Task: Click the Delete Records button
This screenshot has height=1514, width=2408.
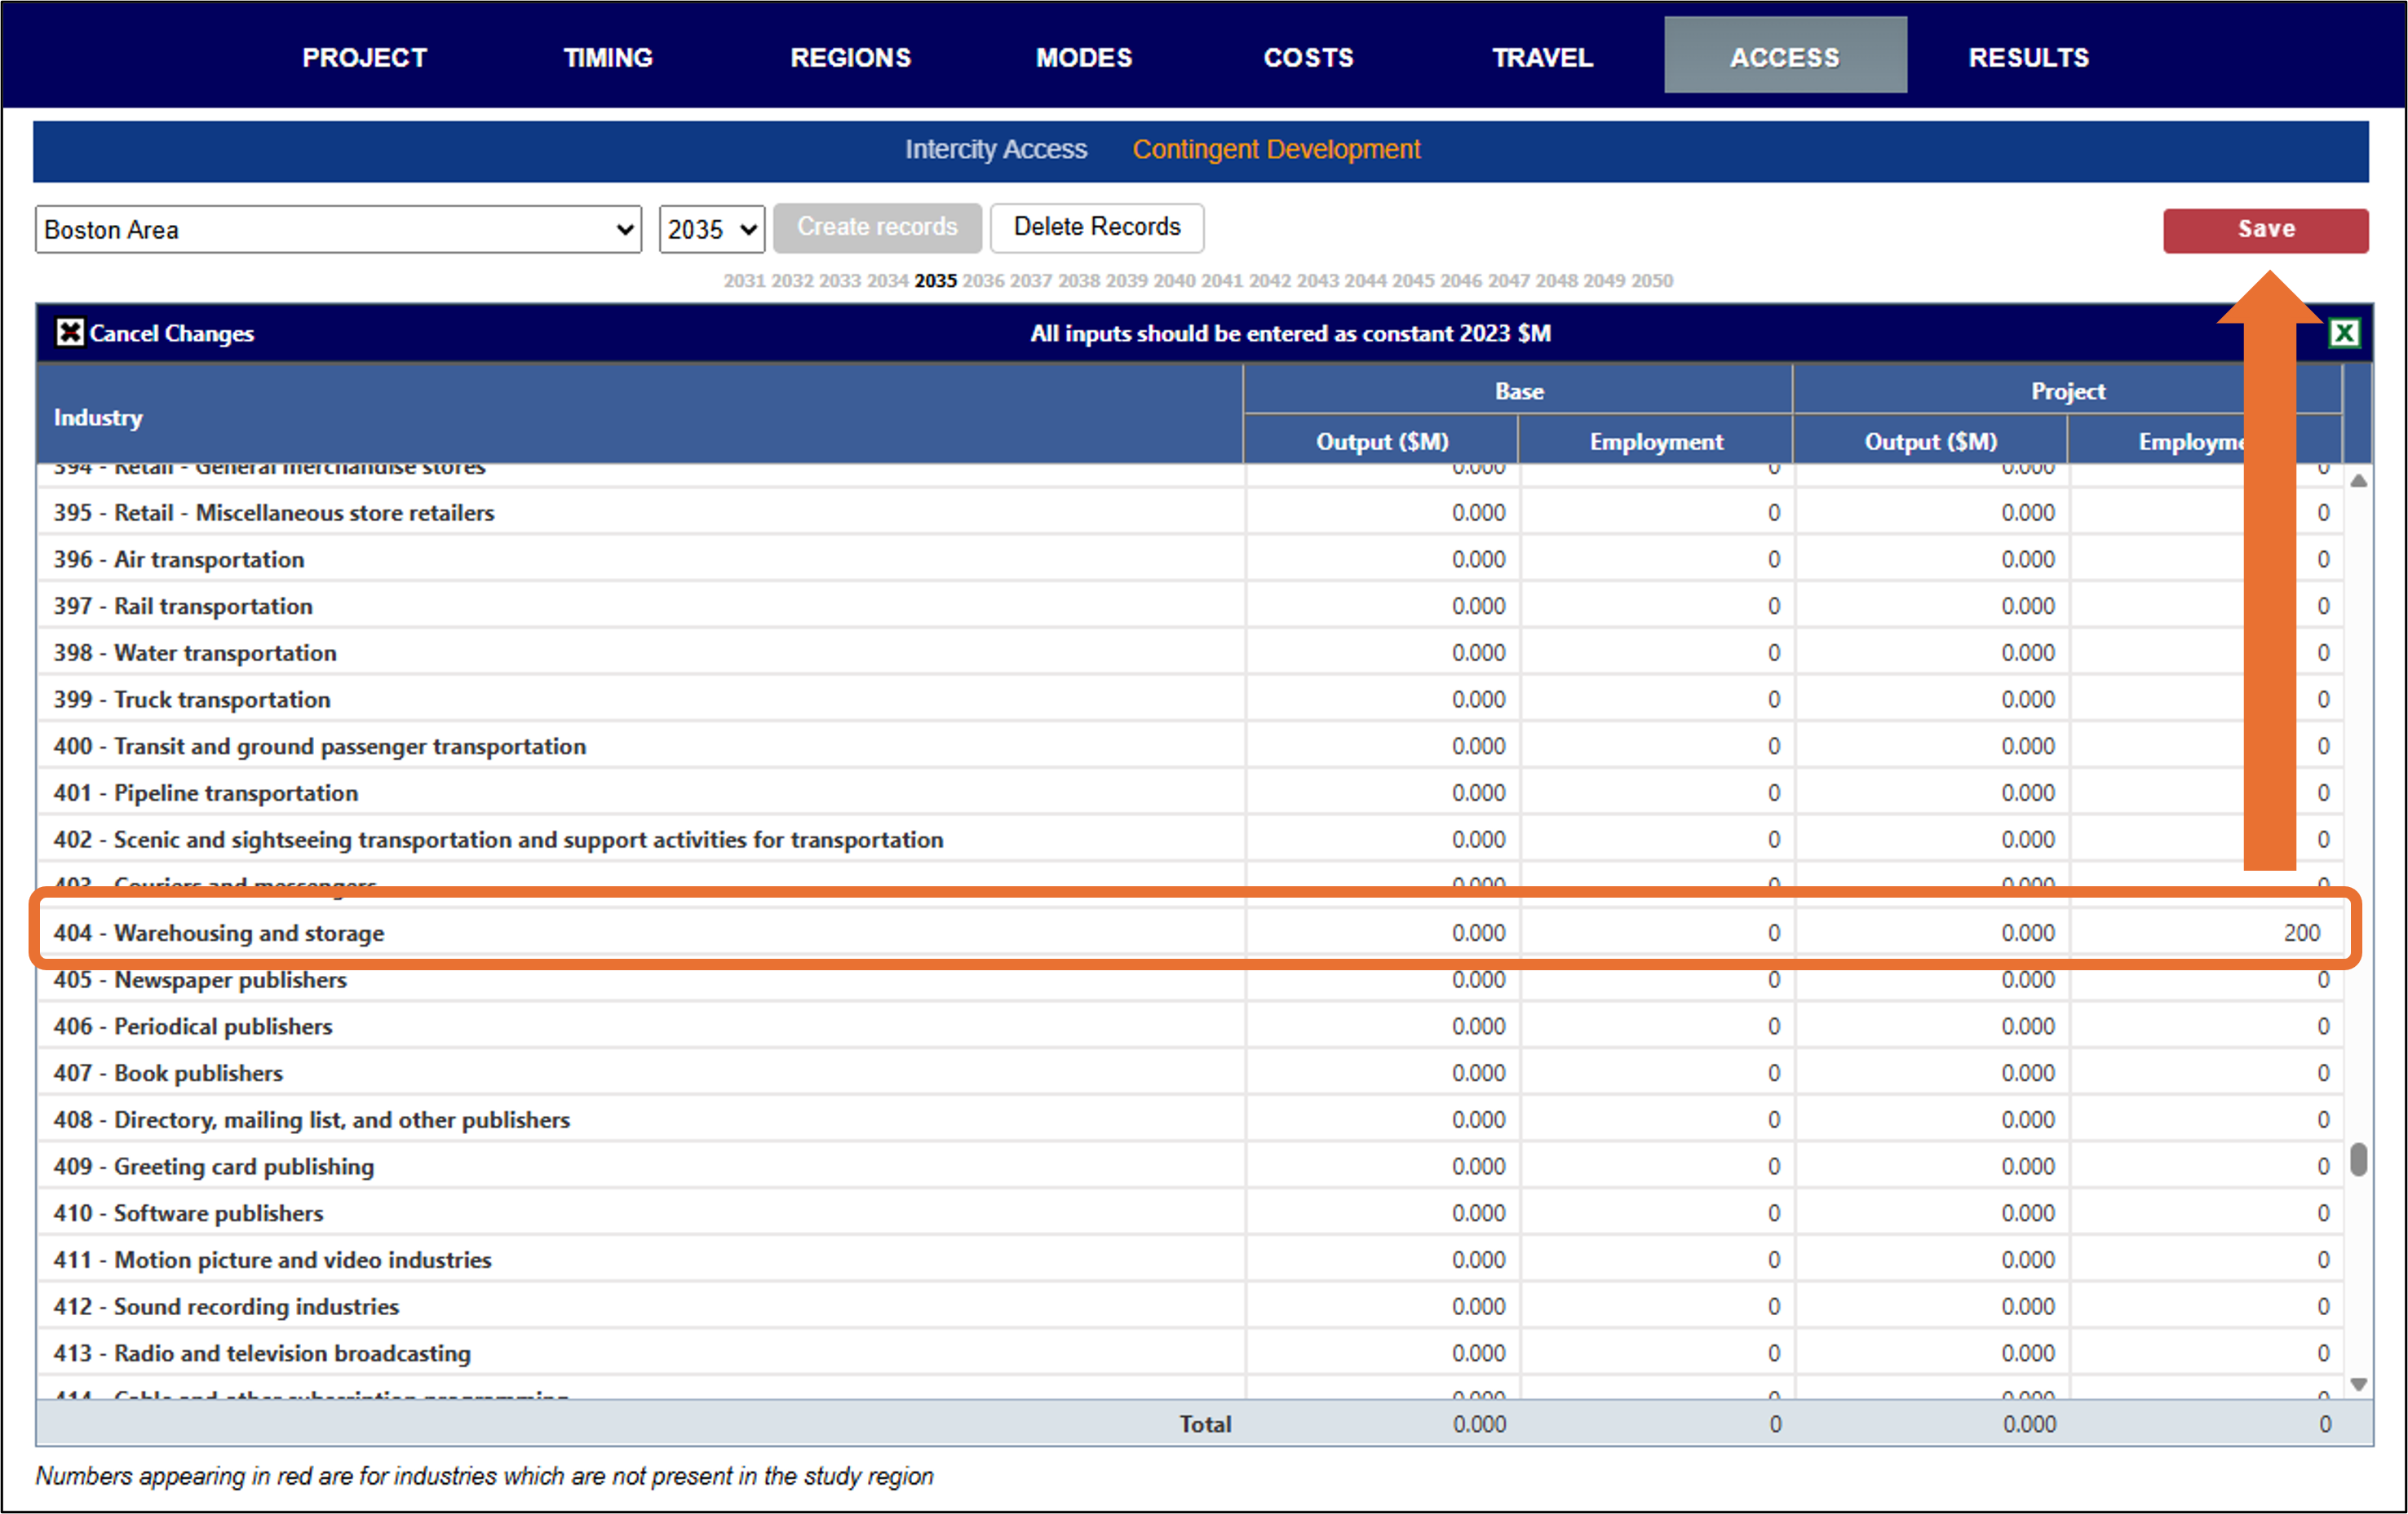Action: pos(1096,227)
